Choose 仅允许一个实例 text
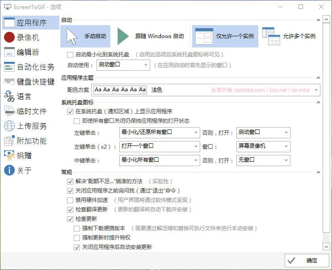The width and height of the screenshot is (332, 270). [x=235, y=36]
